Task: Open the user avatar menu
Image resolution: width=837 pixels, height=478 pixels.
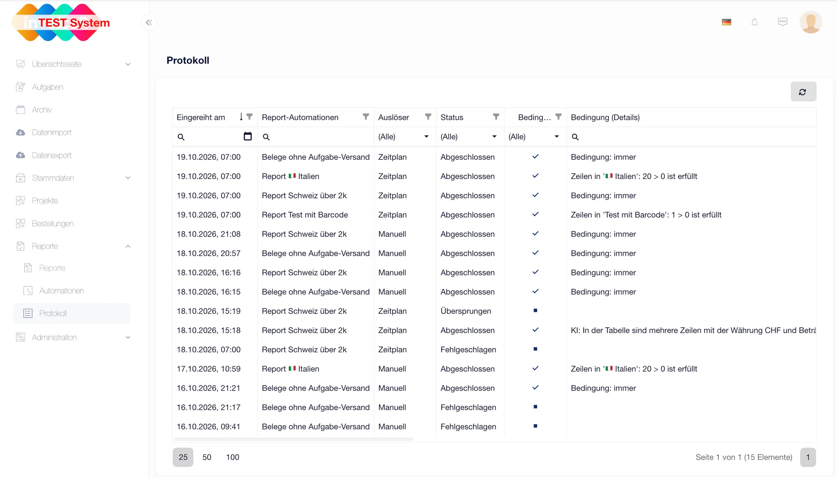Action: pos(811,22)
